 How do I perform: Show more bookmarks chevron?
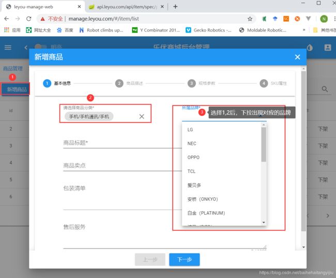pos(303,30)
